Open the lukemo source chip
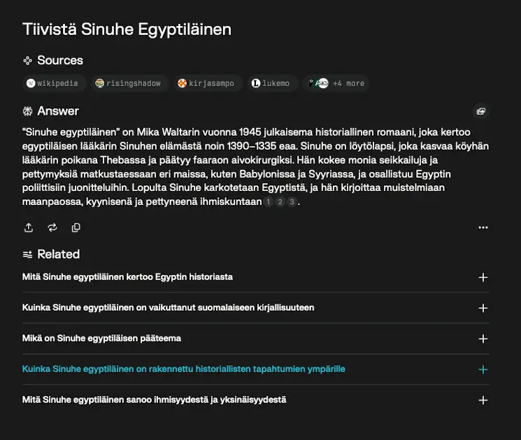The image size is (521, 440). click(273, 83)
